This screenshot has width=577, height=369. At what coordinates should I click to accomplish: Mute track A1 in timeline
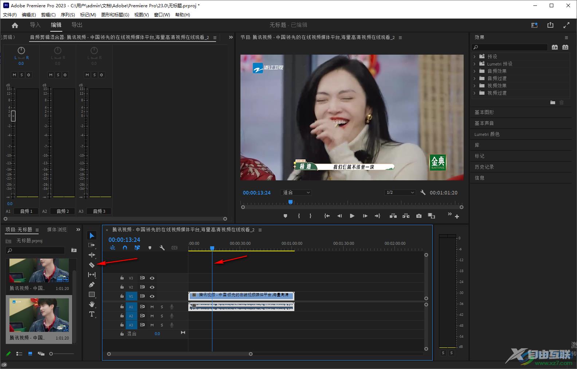click(152, 307)
